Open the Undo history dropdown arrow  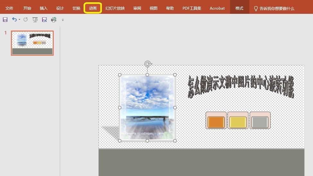pyautogui.click(x=19, y=20)
